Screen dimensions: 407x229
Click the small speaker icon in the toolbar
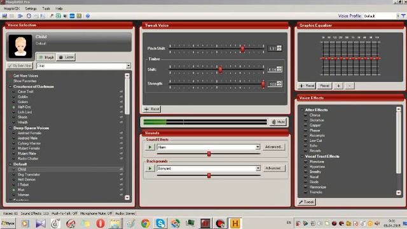click(65, 16)
